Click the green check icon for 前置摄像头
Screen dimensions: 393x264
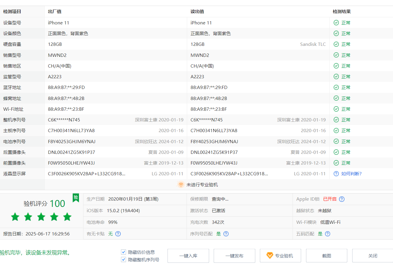[x=336, y=163]
